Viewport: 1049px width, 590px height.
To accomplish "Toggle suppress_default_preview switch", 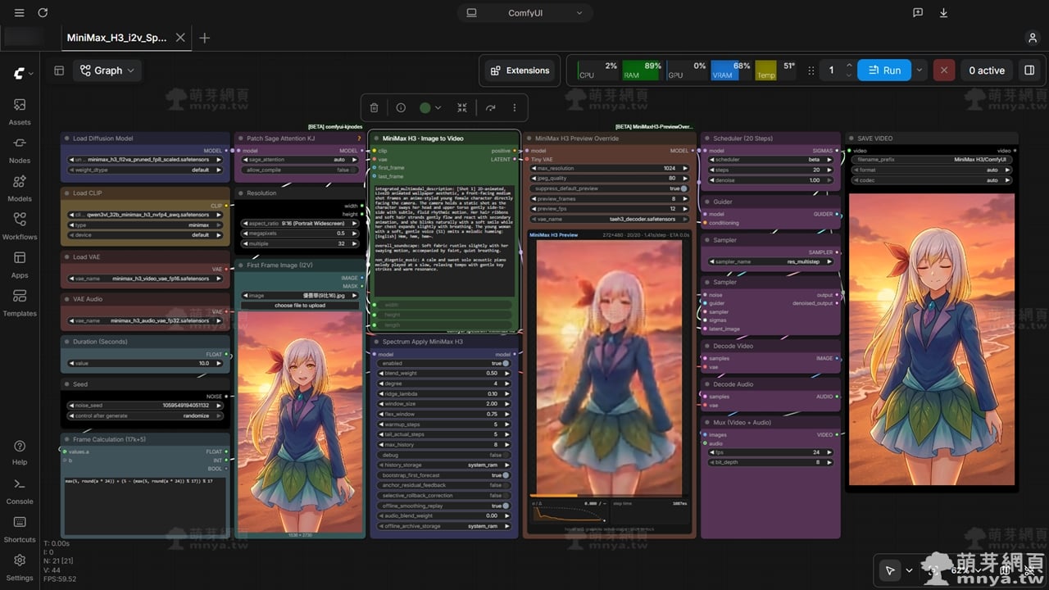I will click(611, 188).
